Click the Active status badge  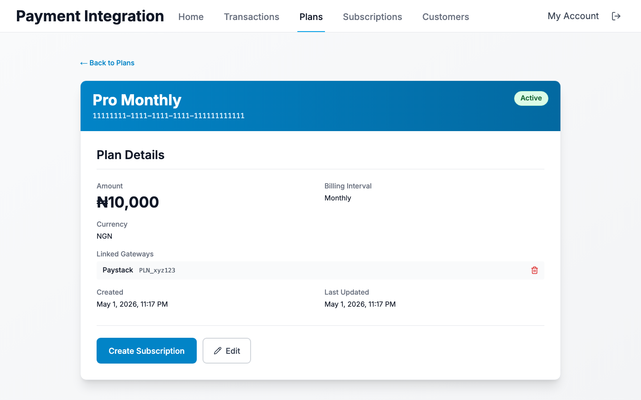[531, 98]
